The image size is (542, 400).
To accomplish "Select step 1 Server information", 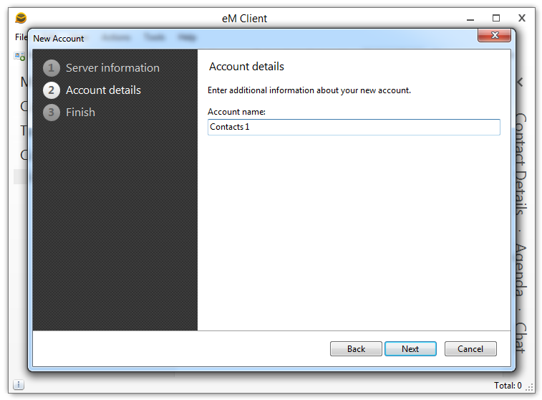I will pyautogui.click(x=101, y=68).
